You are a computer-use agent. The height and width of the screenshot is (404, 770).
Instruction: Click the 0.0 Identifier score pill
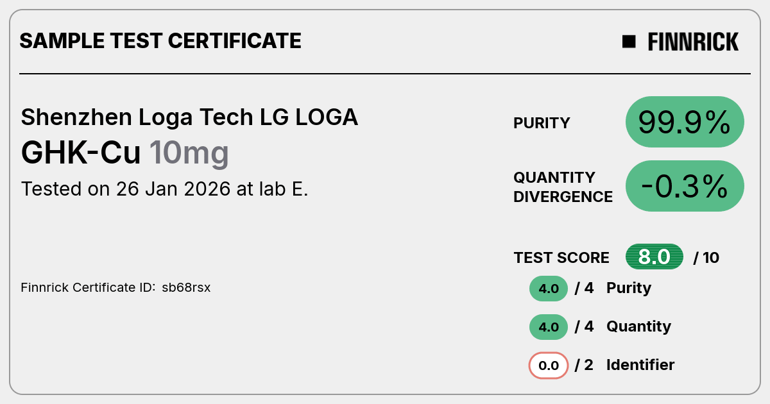coord(549,366)
